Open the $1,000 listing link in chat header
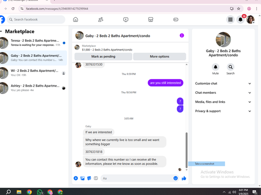This screenshot has width=261, height=195. click(x=107, y=50)
